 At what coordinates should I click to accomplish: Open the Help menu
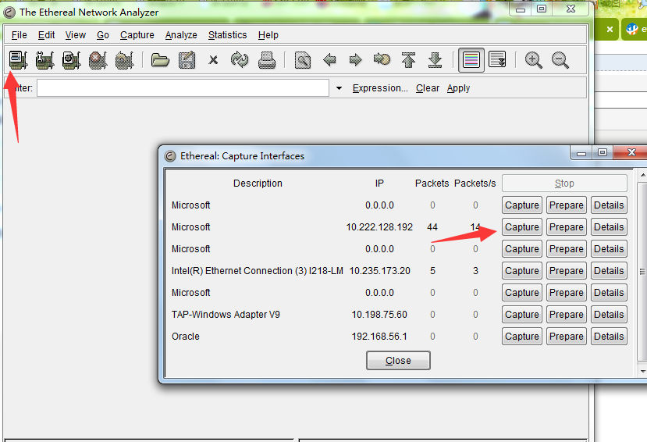point(268,35)
